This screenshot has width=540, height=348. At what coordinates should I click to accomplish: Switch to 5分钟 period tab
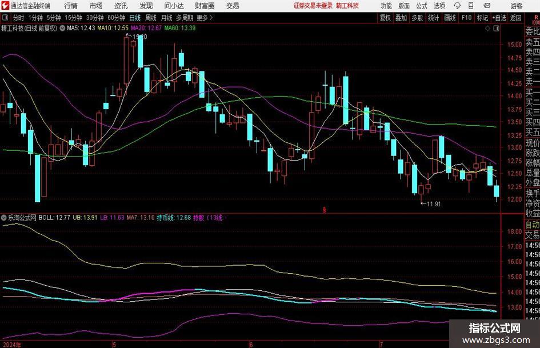pos(54,18)
